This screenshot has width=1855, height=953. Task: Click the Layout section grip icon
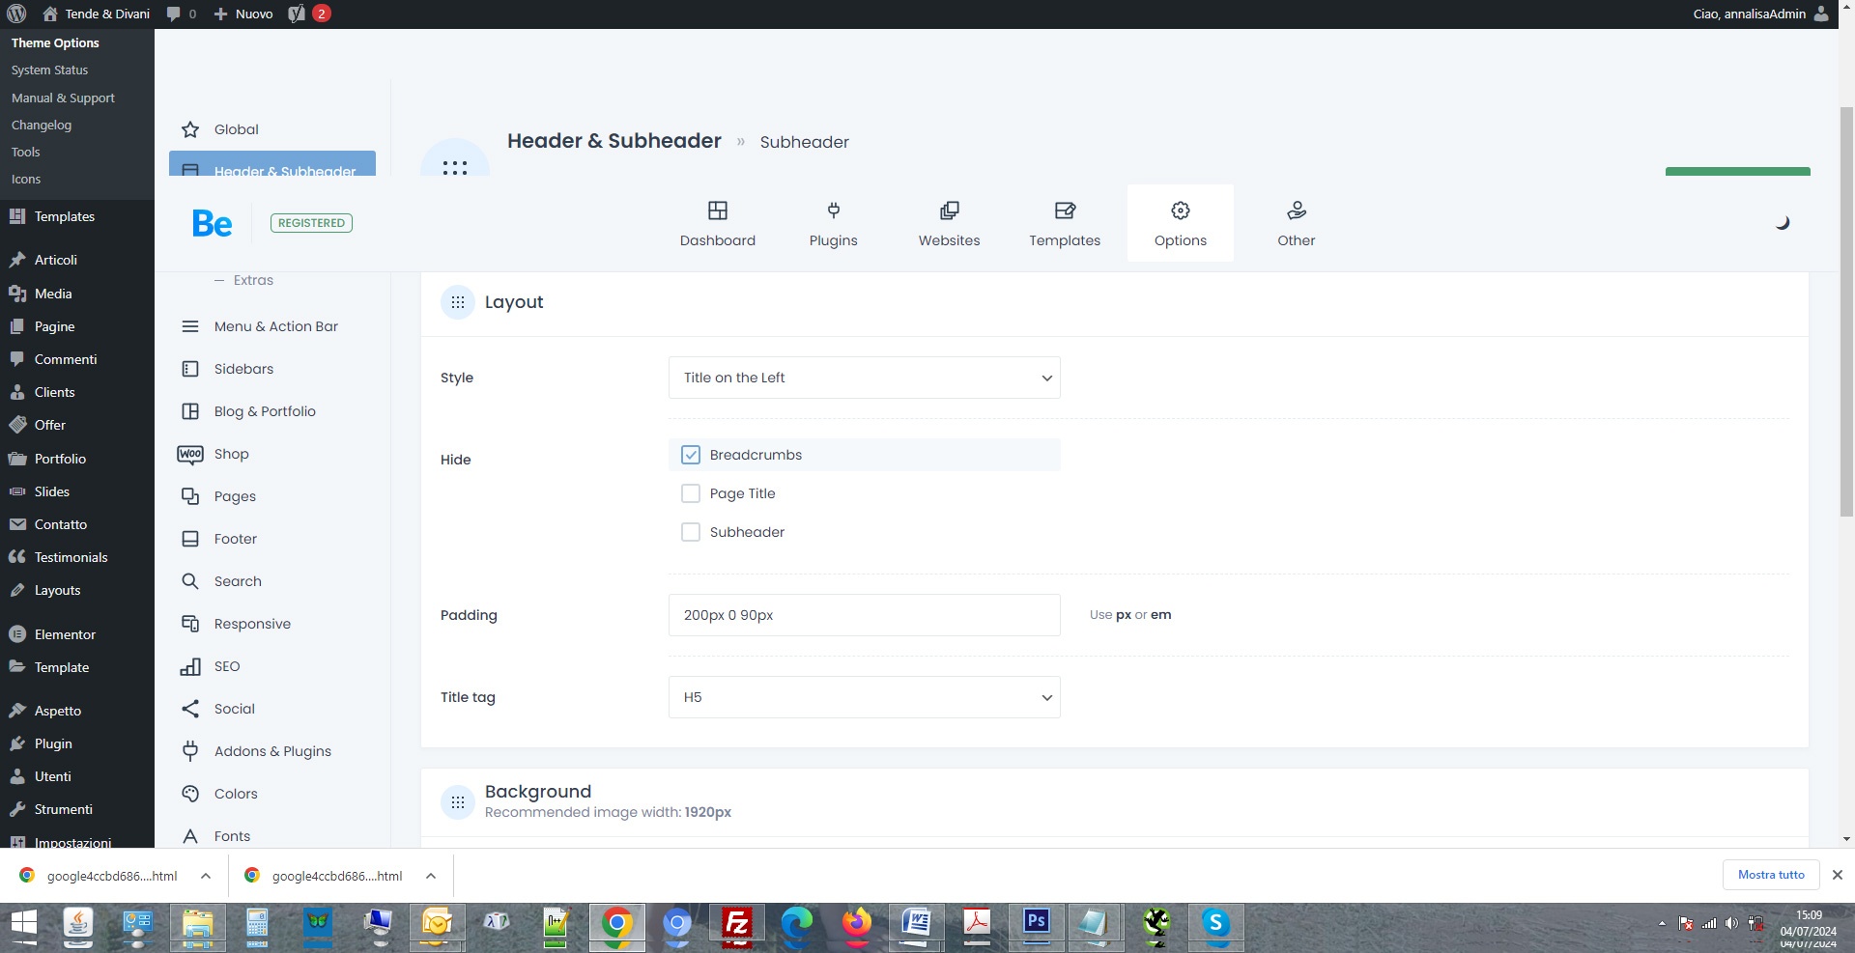pos(458,302)
